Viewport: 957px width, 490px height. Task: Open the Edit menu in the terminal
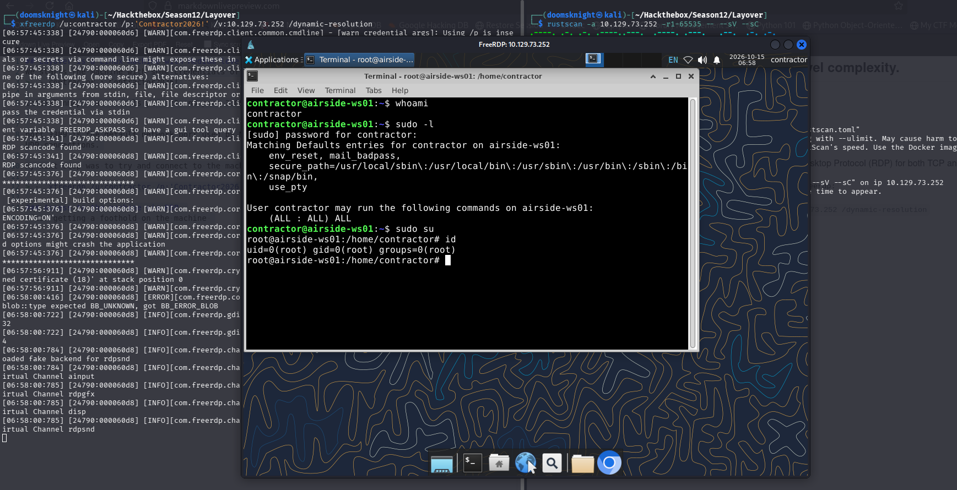280,90
